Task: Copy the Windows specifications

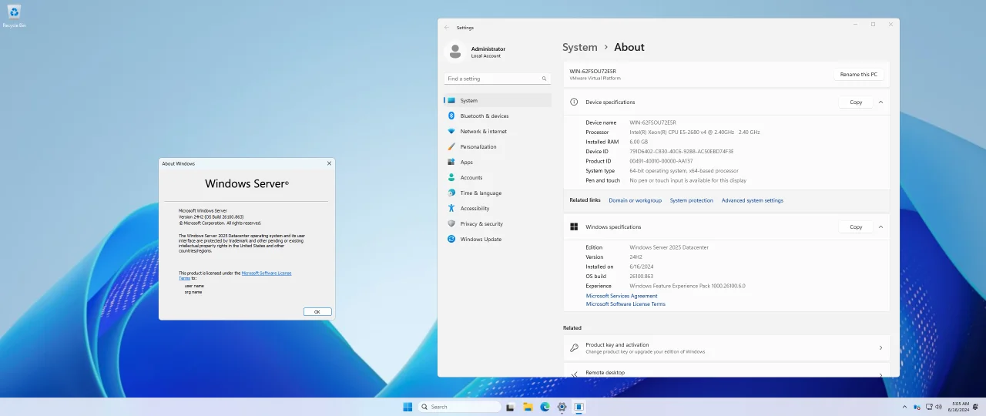Action: point(856,226)
